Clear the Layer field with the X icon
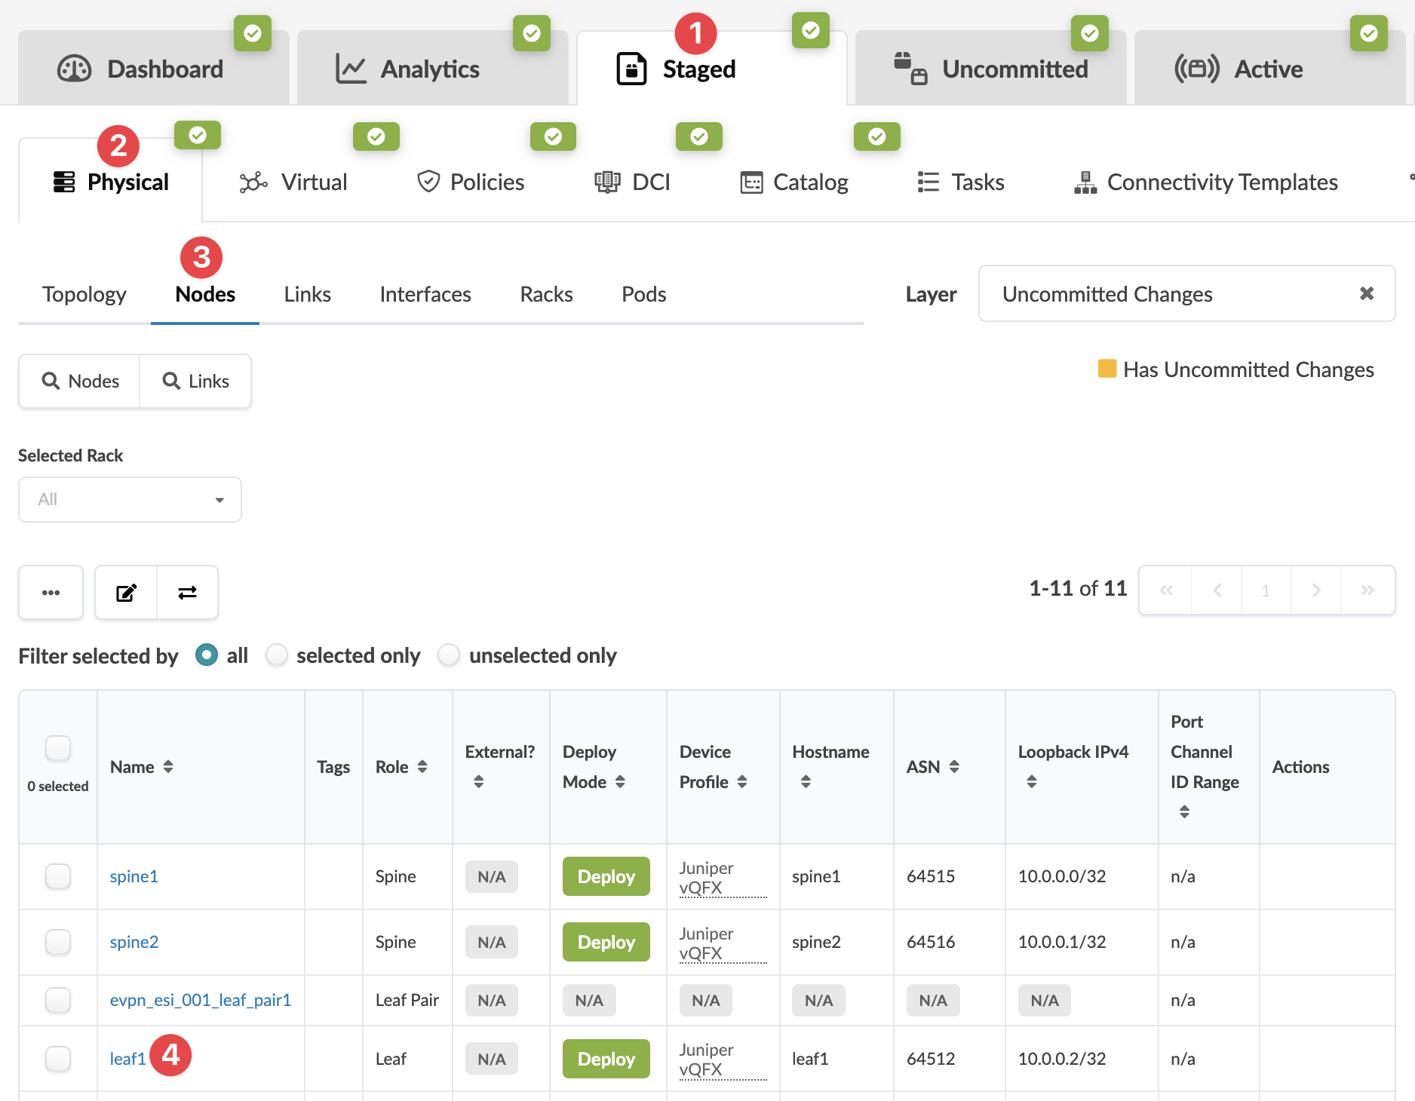 pyautogui.click(x=1366, y=293)
